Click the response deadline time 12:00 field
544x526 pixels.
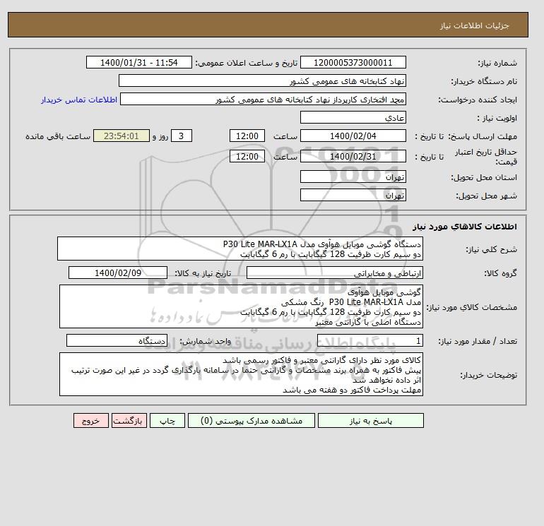click(247, 136)
